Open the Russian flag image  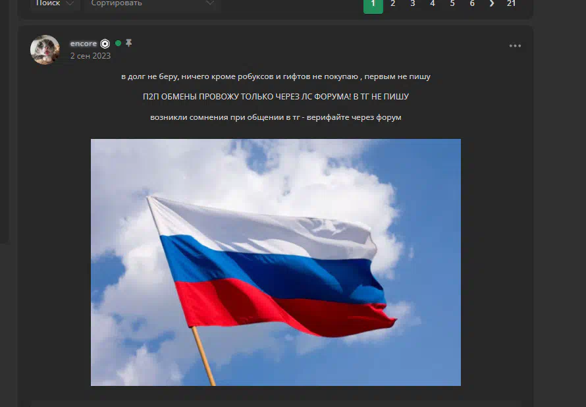(276, 262)
